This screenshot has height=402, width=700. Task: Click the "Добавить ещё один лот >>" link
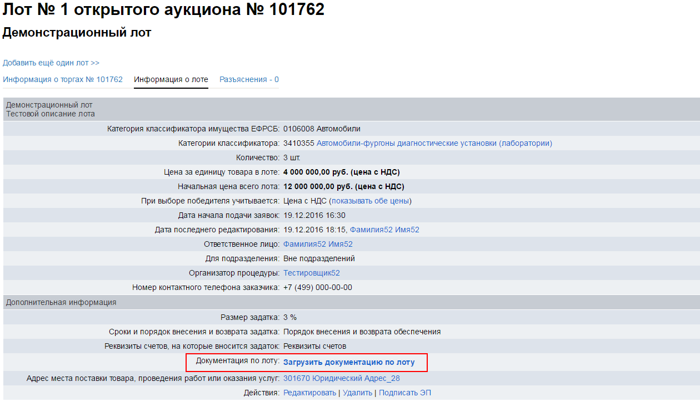coord(51,63)
